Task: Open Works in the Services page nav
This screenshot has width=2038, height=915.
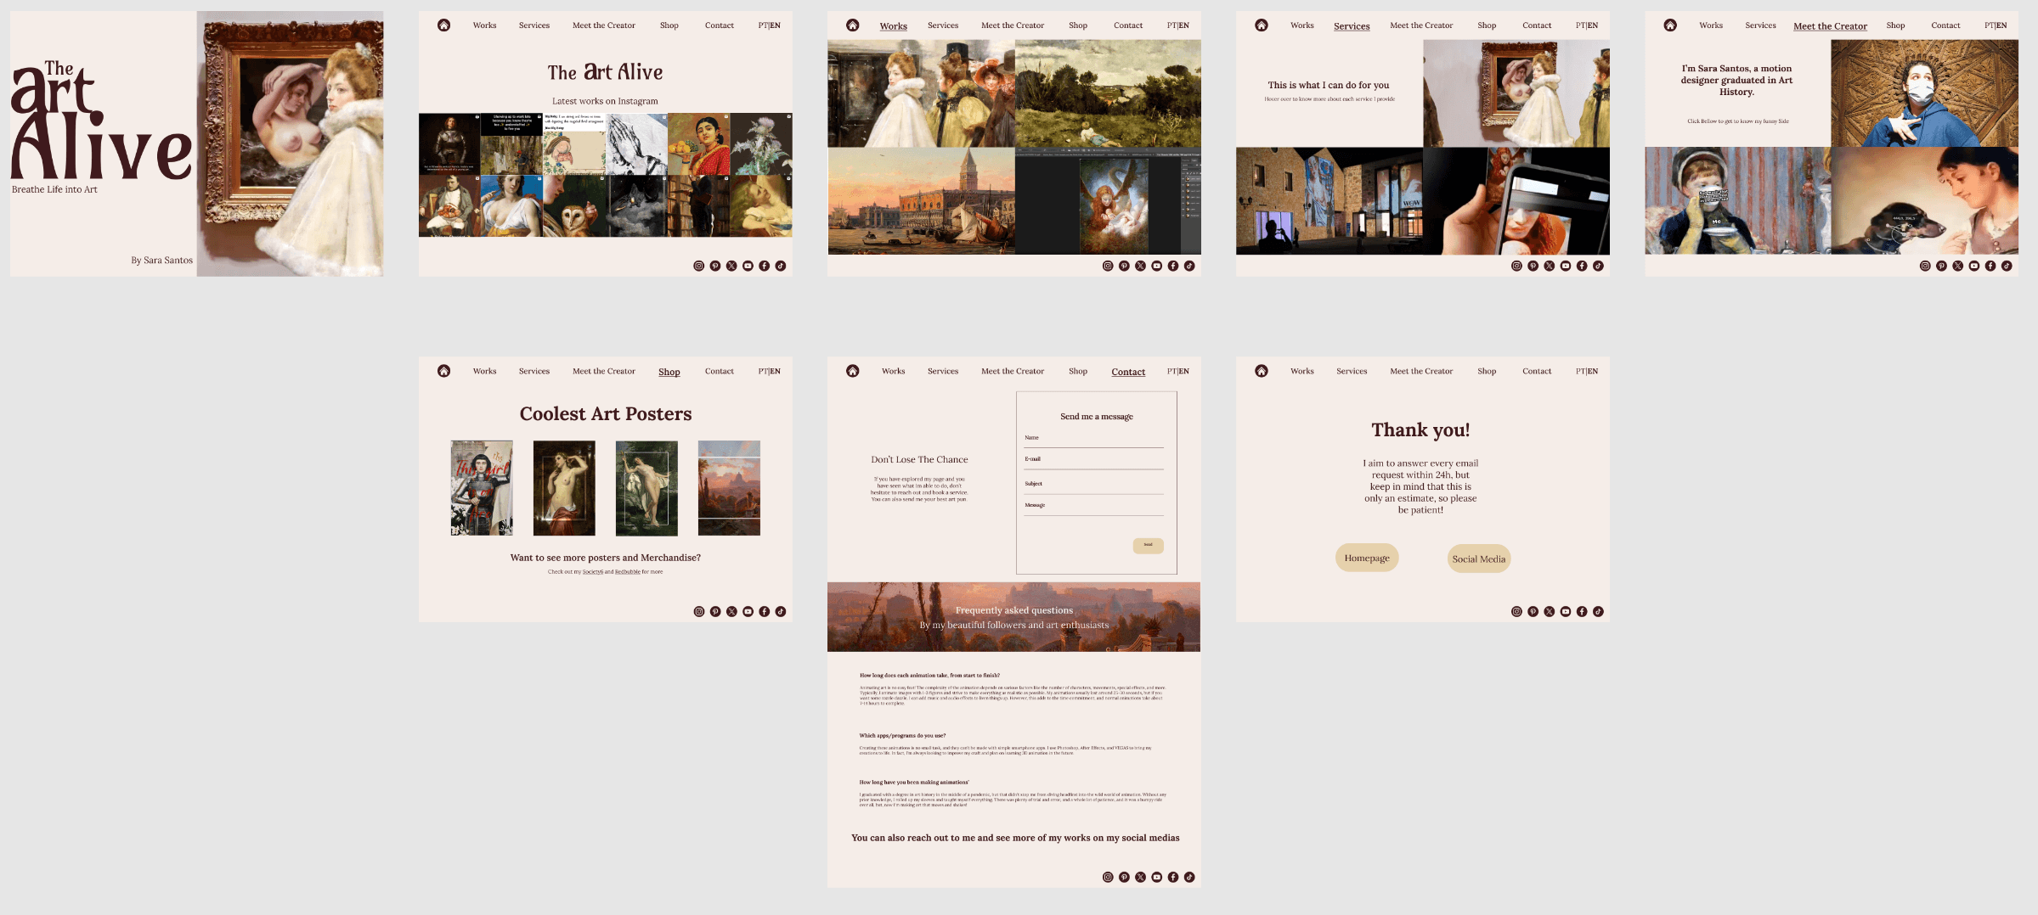Action: click(x=1302, y=25)
